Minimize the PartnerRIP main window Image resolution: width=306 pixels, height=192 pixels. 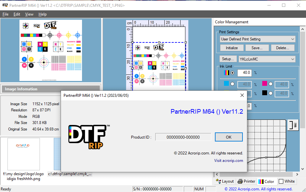tap(269, 5)
